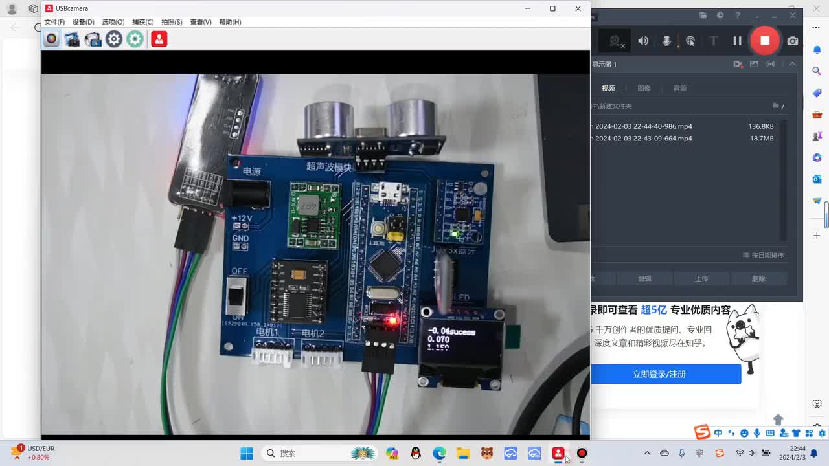This screenshot has height=466, width=829.
Task: Switch to the 图像 tab
Action: coord(644,88)
